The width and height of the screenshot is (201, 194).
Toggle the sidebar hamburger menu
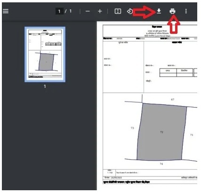tap(6, 11)
